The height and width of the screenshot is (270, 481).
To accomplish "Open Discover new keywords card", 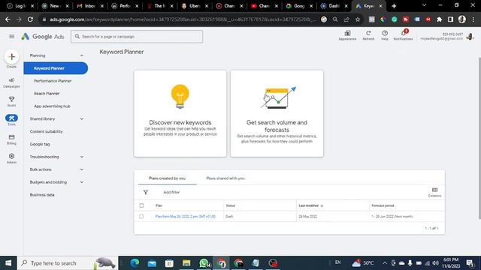I will click(x=180, y=113).
